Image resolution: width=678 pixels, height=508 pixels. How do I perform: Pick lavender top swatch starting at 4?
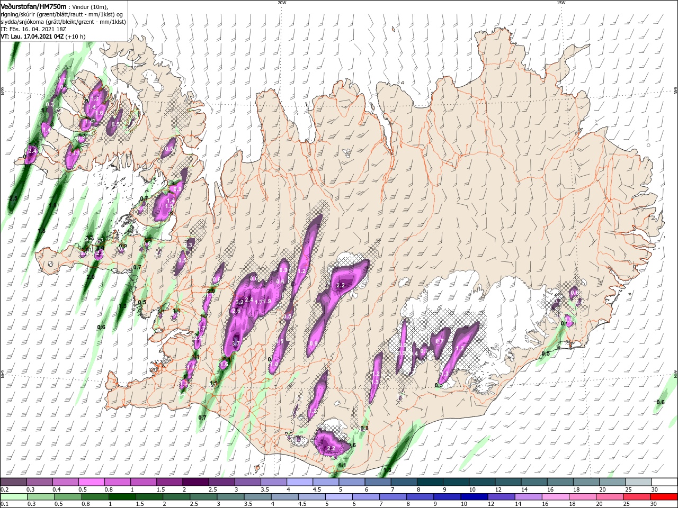[x=300, y=482]
